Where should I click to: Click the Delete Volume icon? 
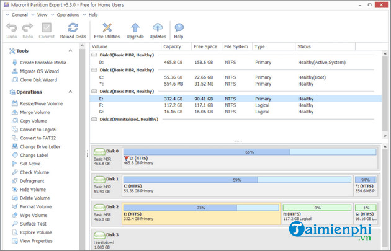pos(15,198)
